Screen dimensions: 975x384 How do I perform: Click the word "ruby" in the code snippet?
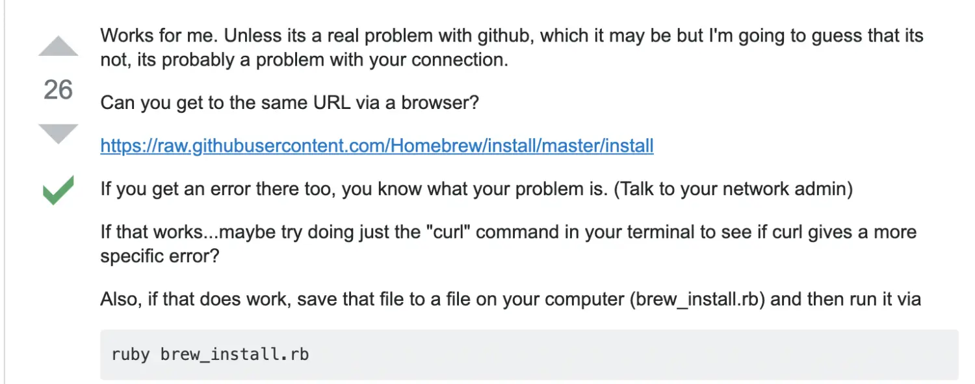click(131, 355)
